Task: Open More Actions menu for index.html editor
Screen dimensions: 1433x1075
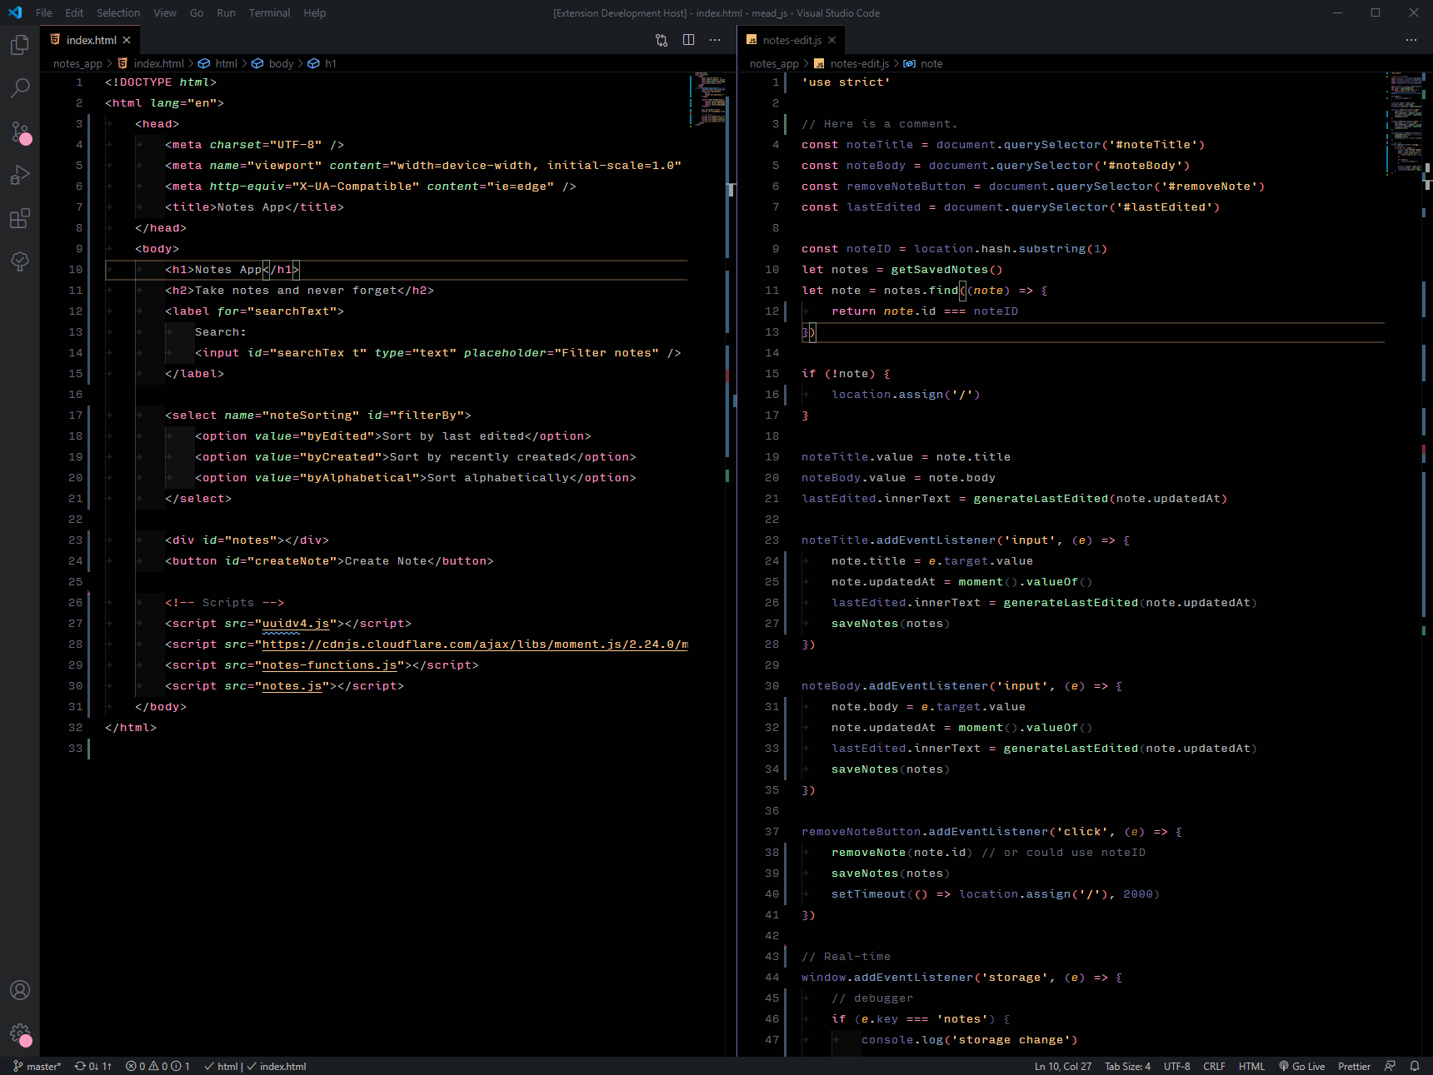Action: click(x=715, y=40)
